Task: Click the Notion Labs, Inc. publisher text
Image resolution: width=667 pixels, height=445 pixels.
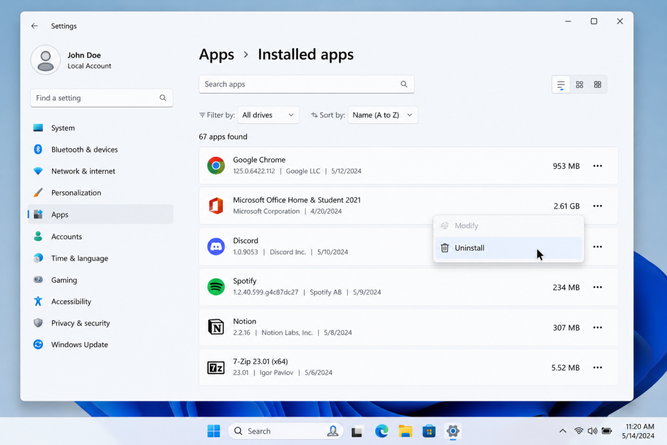Action: click(287, 333)
